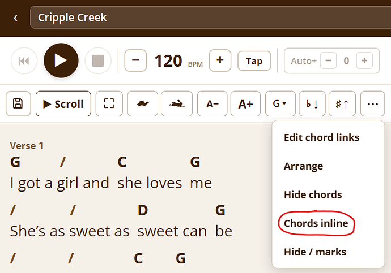Stop playback with the square button
Image resolution: width=391 pixels, height=273 pixels.
98,60
